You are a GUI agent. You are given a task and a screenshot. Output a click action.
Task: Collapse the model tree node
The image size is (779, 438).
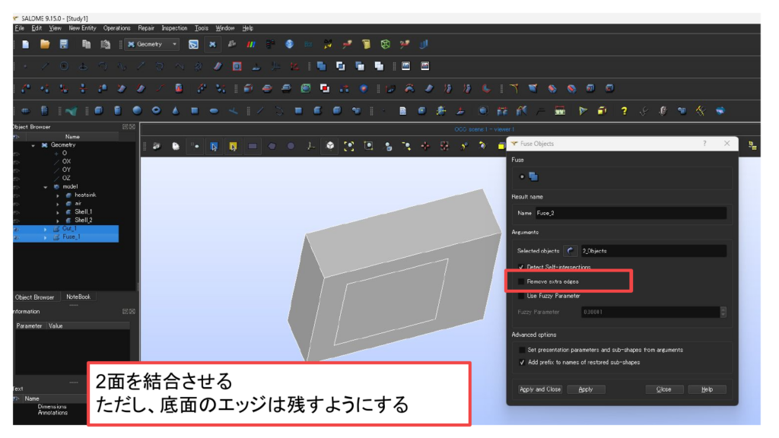(x=46, y=186)
